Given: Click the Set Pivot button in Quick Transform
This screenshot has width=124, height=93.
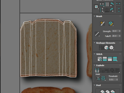Looking at the screenshot, I should pos(96,7).
